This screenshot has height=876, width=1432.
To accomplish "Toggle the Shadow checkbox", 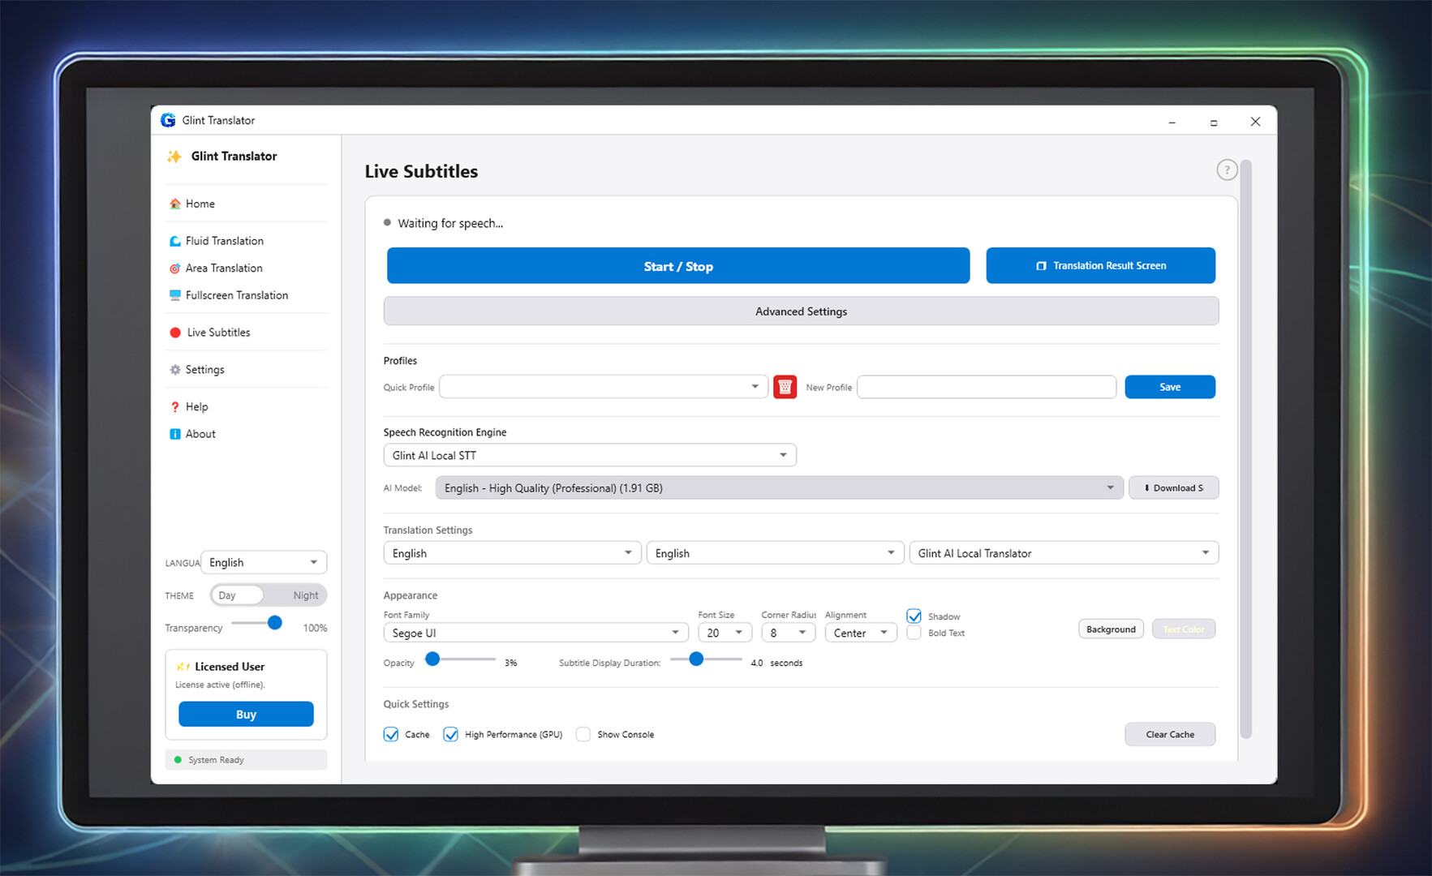I will (x=914, y=616).
